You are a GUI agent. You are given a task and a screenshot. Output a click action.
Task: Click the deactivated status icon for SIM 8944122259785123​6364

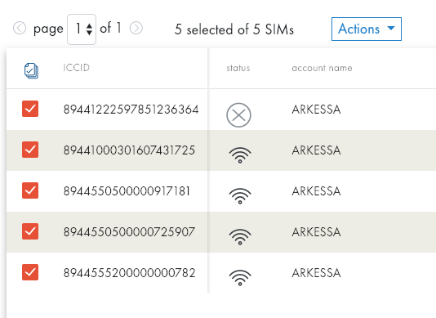click(238, 115)
